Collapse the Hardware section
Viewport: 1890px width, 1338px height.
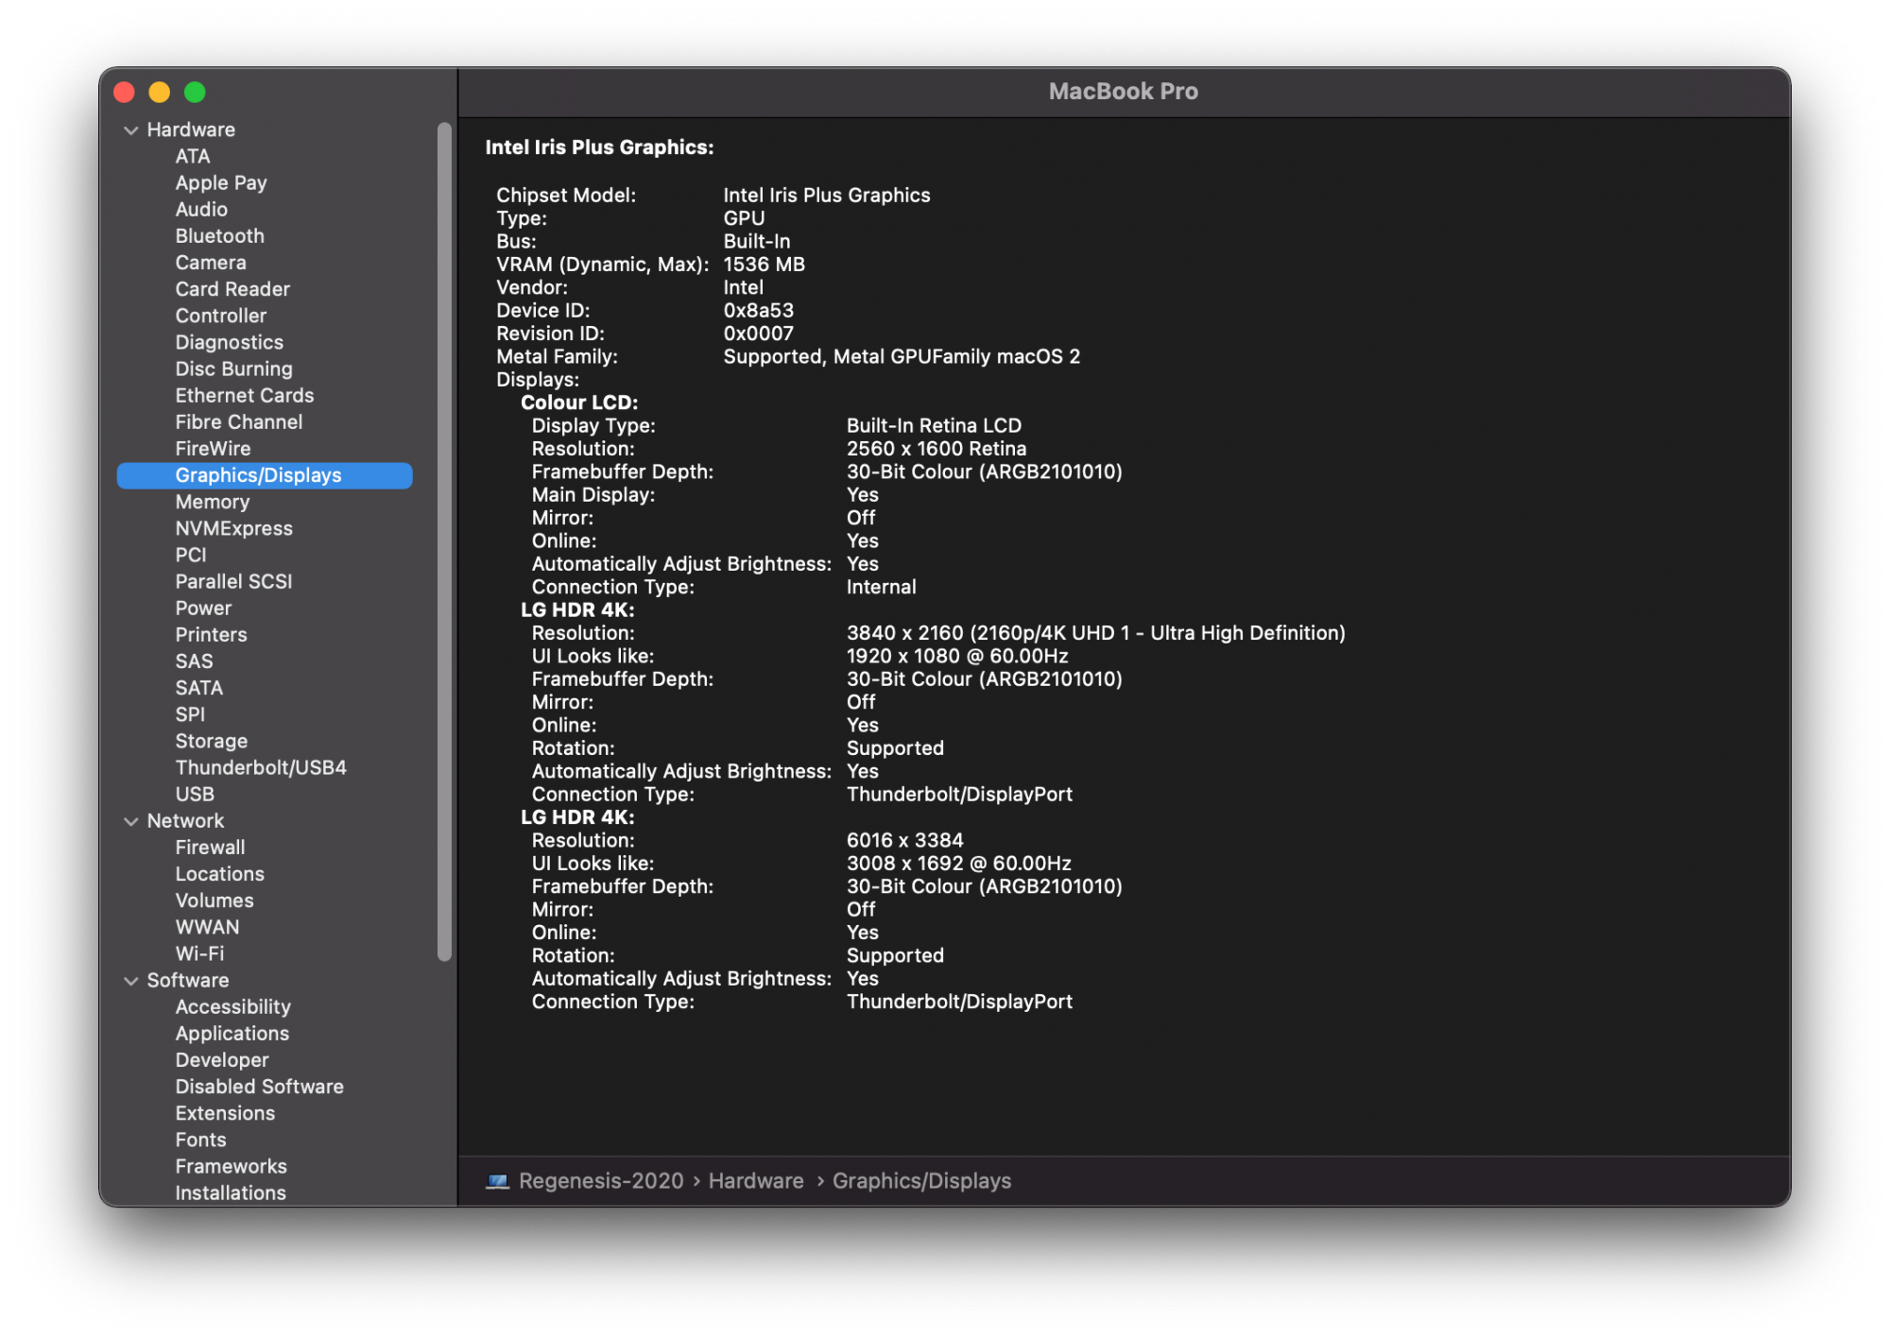click(131, 129)
